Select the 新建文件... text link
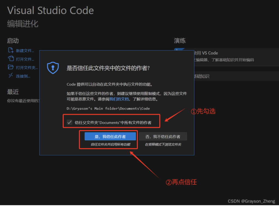279x206 pixels. 25,51
